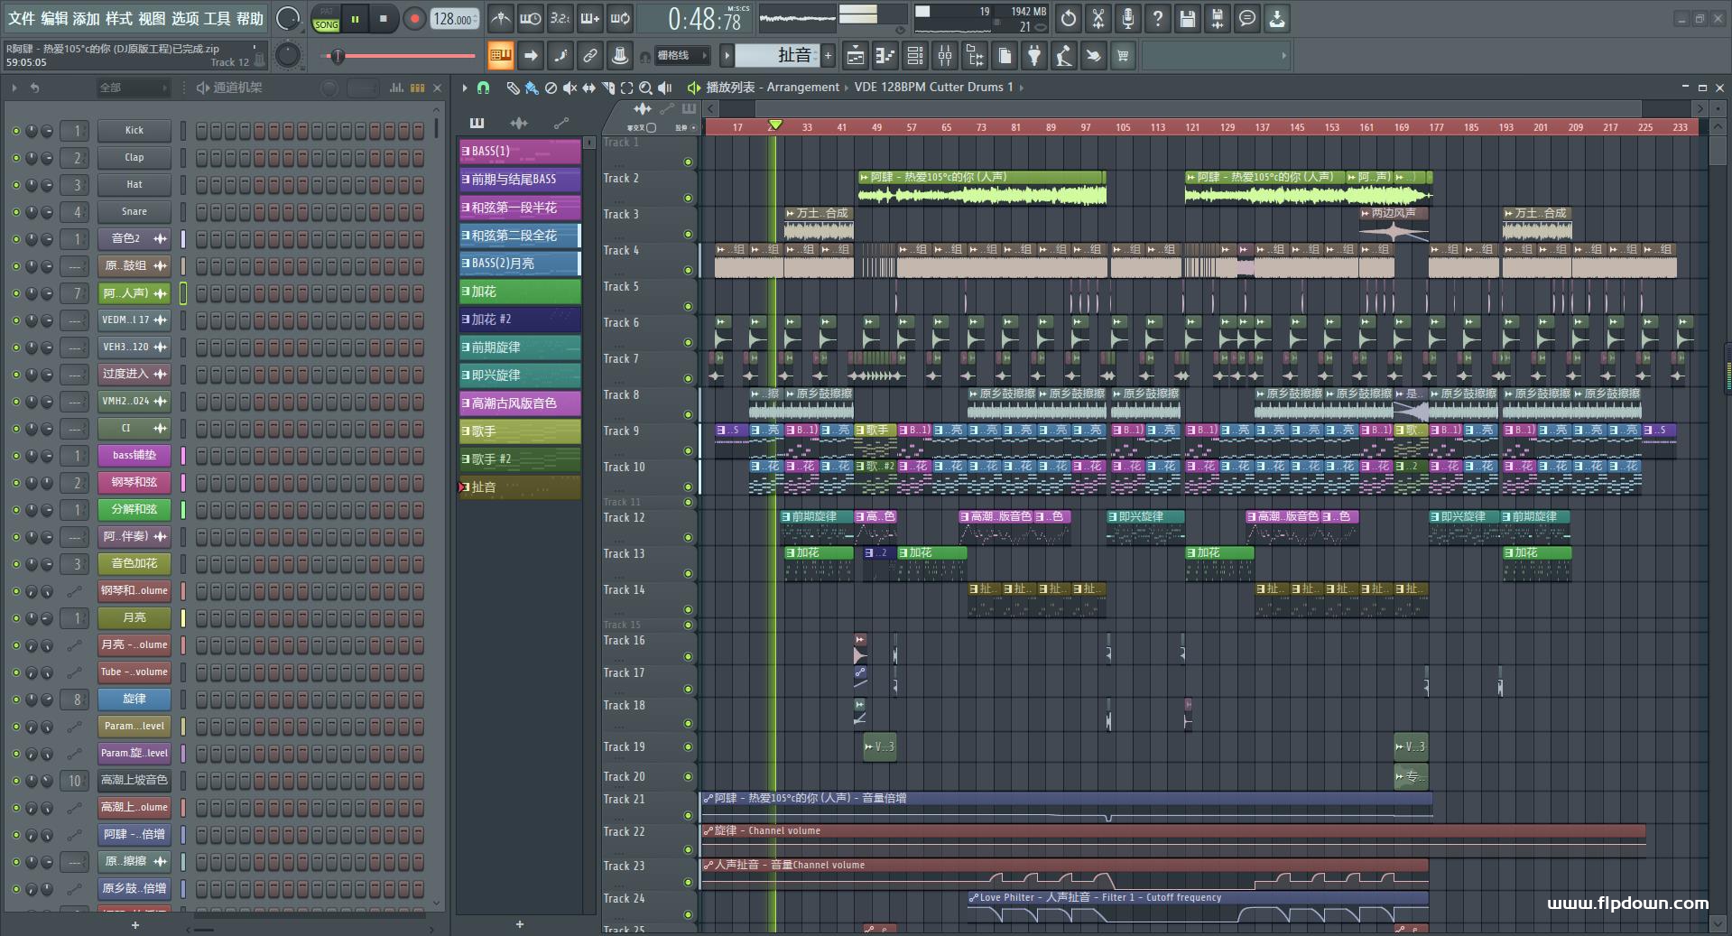Select 加花 #2 pattern in picker
This screenshot has width=1732, height=936.
[520, 320]
